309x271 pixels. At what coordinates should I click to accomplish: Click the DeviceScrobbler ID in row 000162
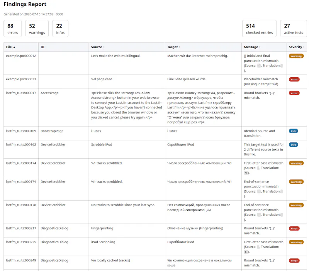point(53,144)
